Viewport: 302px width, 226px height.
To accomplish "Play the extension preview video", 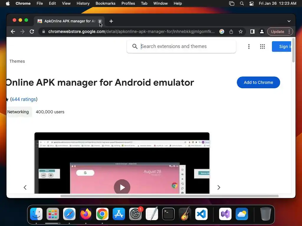I will point(122,187).
